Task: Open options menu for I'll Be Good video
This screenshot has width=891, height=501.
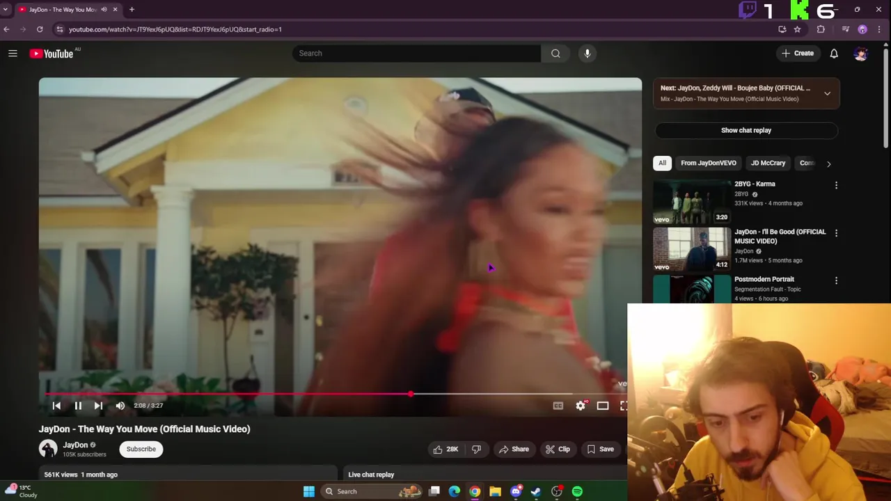Action: [x=836, y=233]
